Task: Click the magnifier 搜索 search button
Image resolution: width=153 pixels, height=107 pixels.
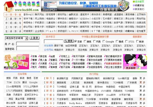Action: click(68, 41)
